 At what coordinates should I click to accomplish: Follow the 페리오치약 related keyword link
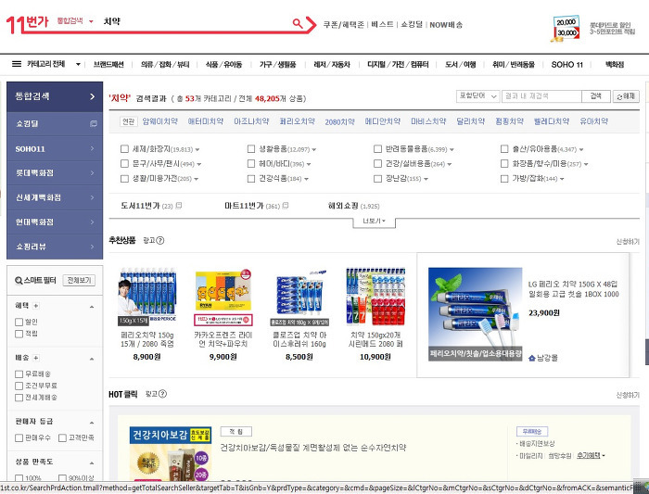coord(298,121)
